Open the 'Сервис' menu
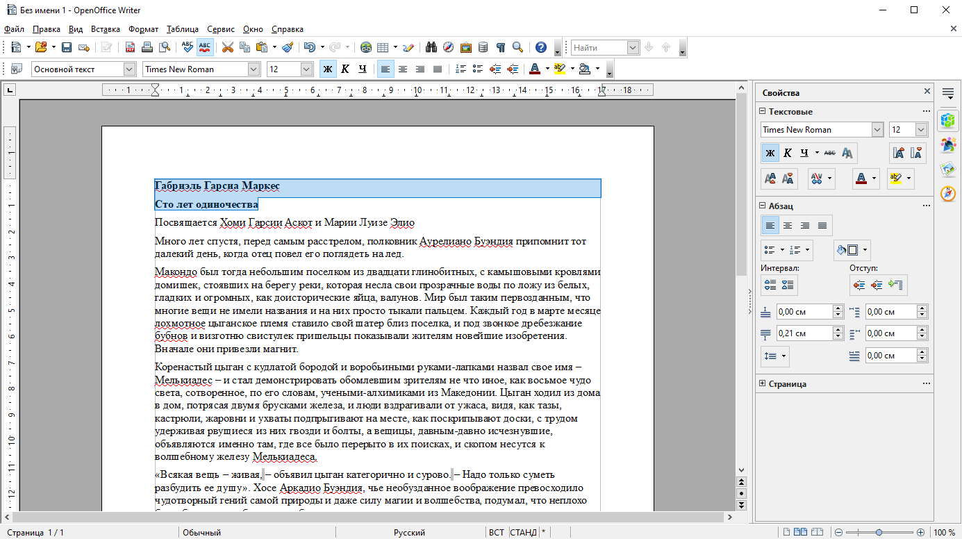 click(221, 29)
